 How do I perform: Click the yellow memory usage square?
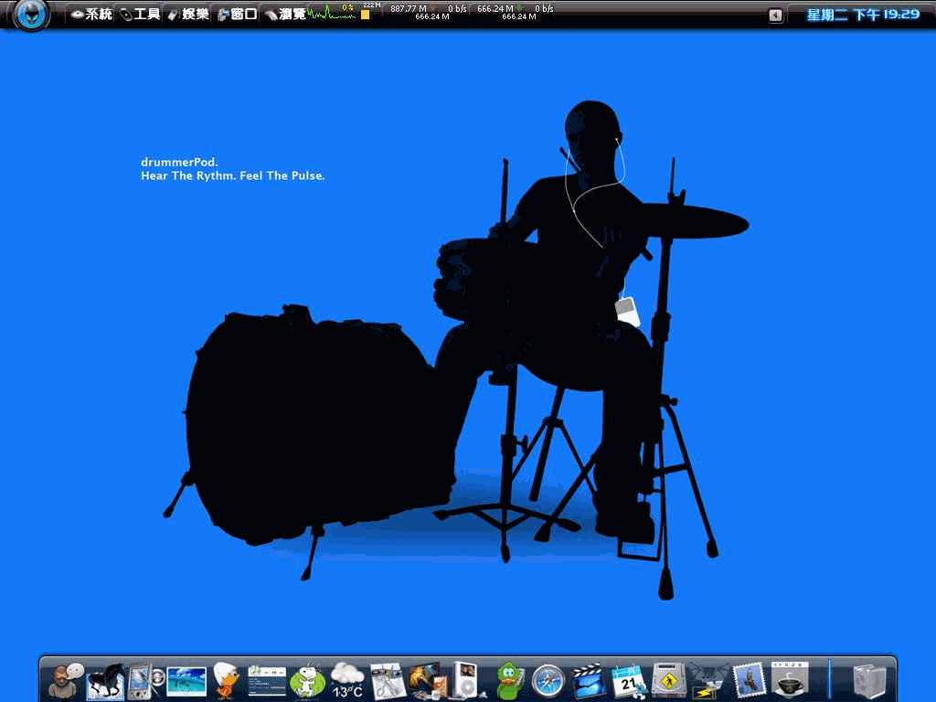pos(366,15)
